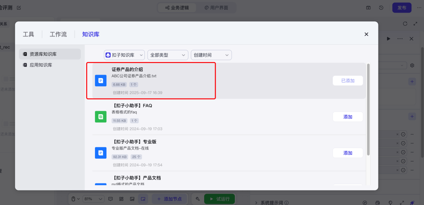Toggle the minimap icon in the canvas toolbar
The height and width of the screenshot is (205, 424).
143,199
